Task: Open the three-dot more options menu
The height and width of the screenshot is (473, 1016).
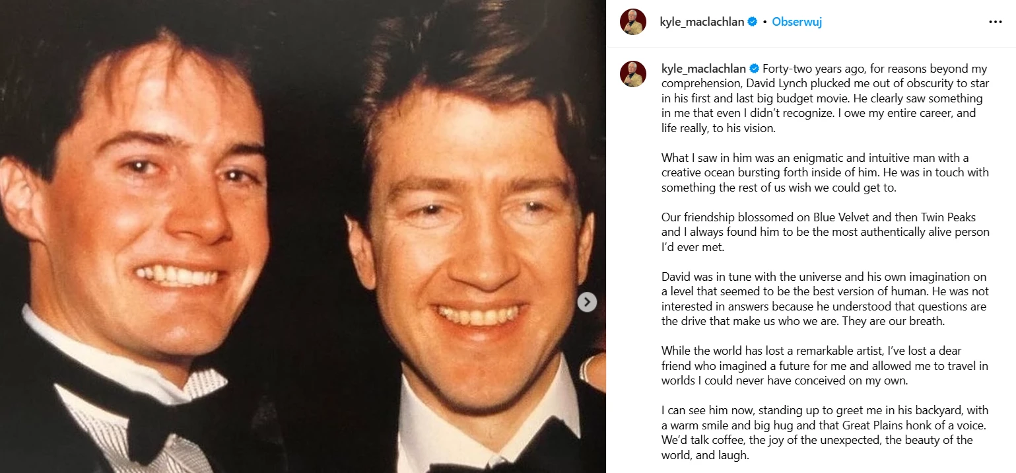Action: 995,22
